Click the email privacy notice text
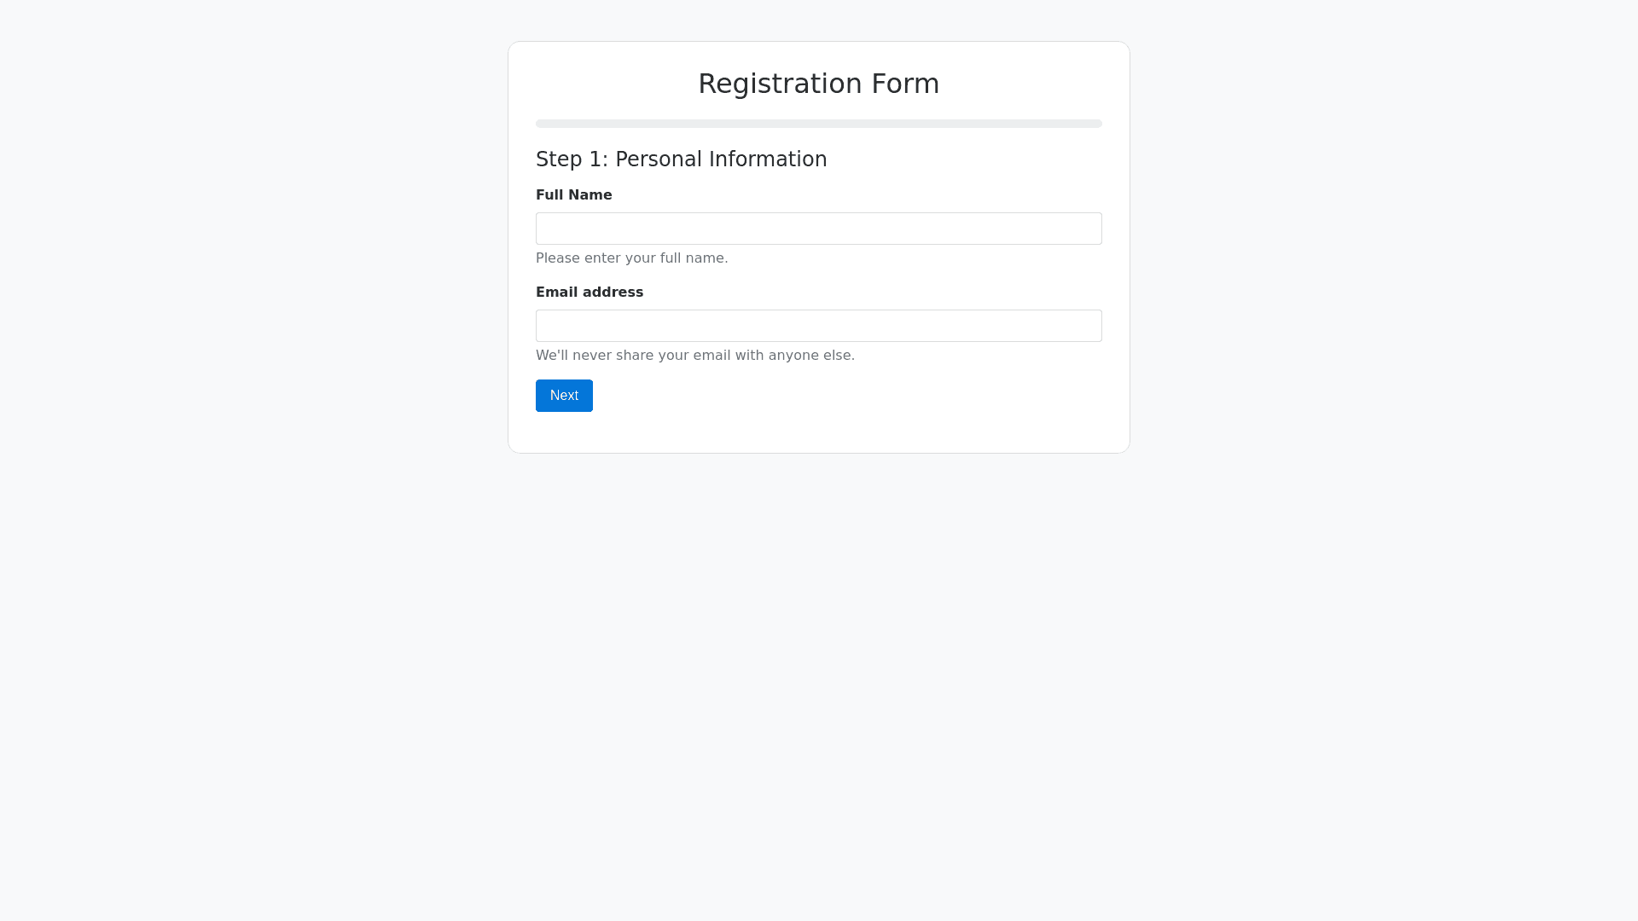Viewport: 1638px width, 921px height. tap(694, 356)
